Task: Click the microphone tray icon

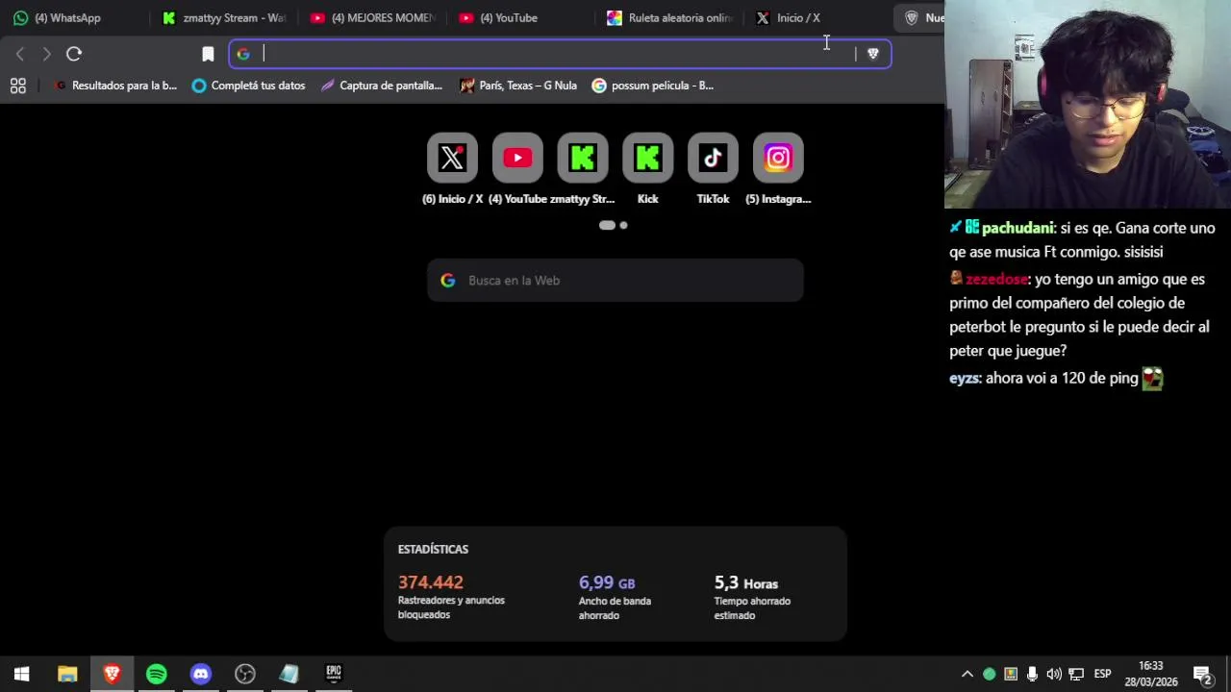Action: [x=1032, y=674]
